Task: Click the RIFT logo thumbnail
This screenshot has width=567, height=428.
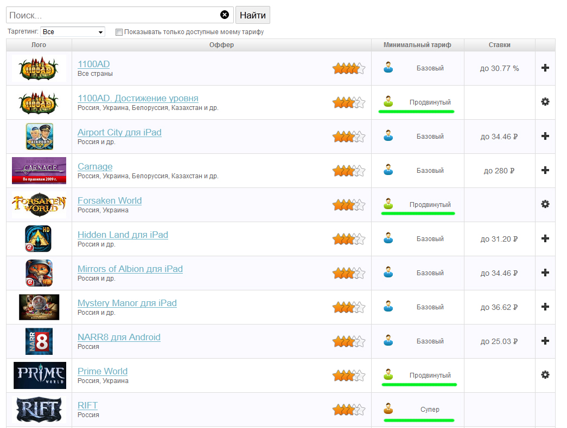Action: [x=39, y=410]
